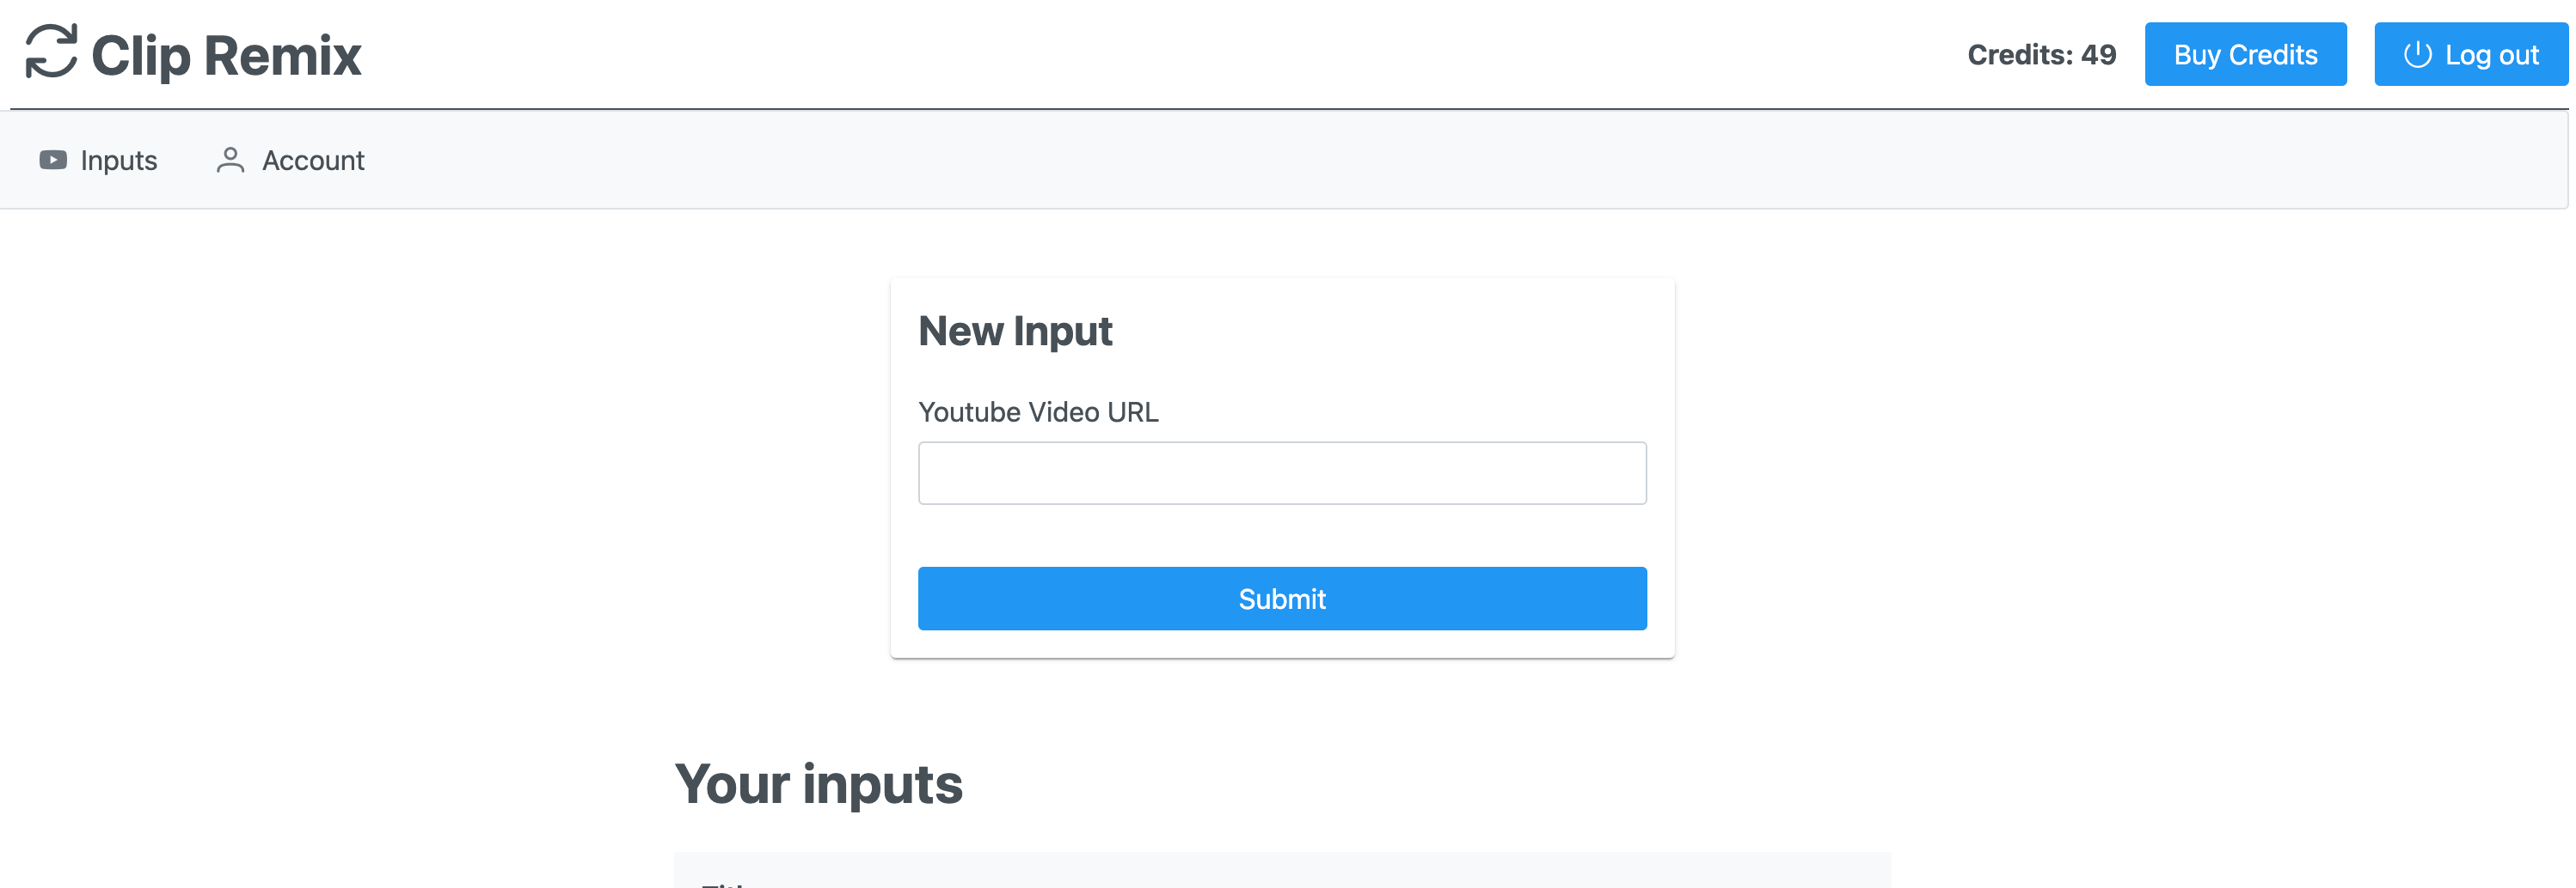Viewport: 2576px width, 888px height.
Task: Click blank space below Submit inside the card
Action: pyautogui.click(x=1281, y=644)
